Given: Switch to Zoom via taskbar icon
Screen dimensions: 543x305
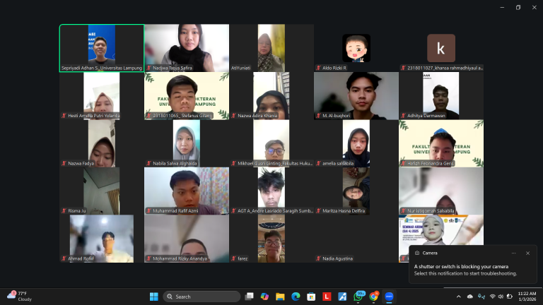Looking at the screenshot, I should 390,297.
